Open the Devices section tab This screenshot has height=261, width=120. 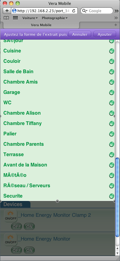point(15,204)
